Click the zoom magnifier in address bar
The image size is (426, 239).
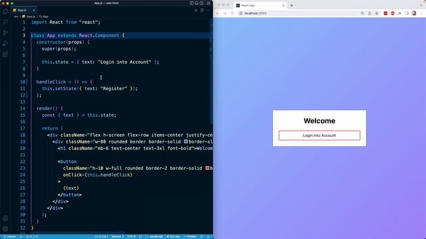[362, 13]
